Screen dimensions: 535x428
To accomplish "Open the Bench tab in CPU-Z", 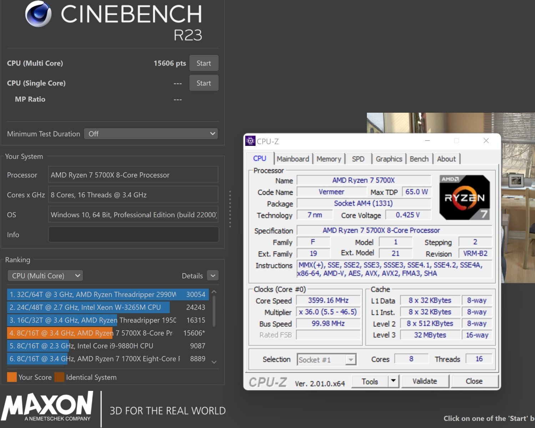I will [x=419, y=159].
